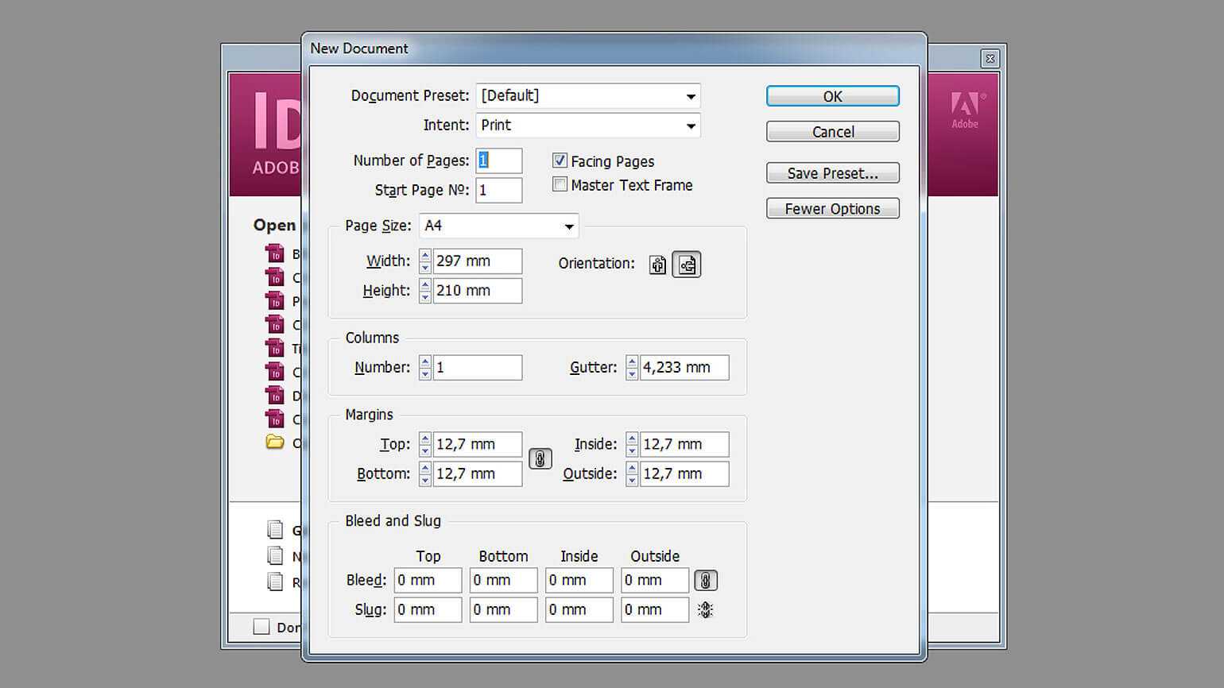Tick the checkbox at the welcome screen bottom
Viewport: 1224px width, 688px height.
tap(261, 627)
